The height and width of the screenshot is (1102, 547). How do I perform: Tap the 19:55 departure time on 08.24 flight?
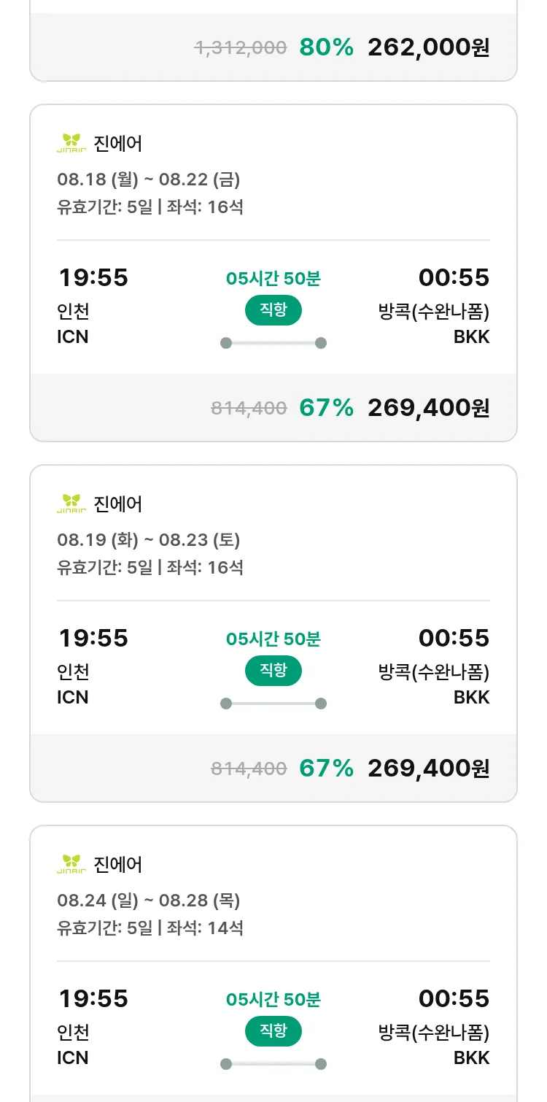click(93, 998)
